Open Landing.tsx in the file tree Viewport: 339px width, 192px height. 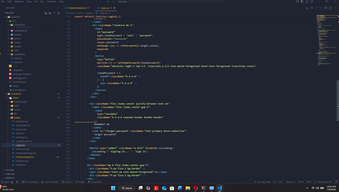21,137
